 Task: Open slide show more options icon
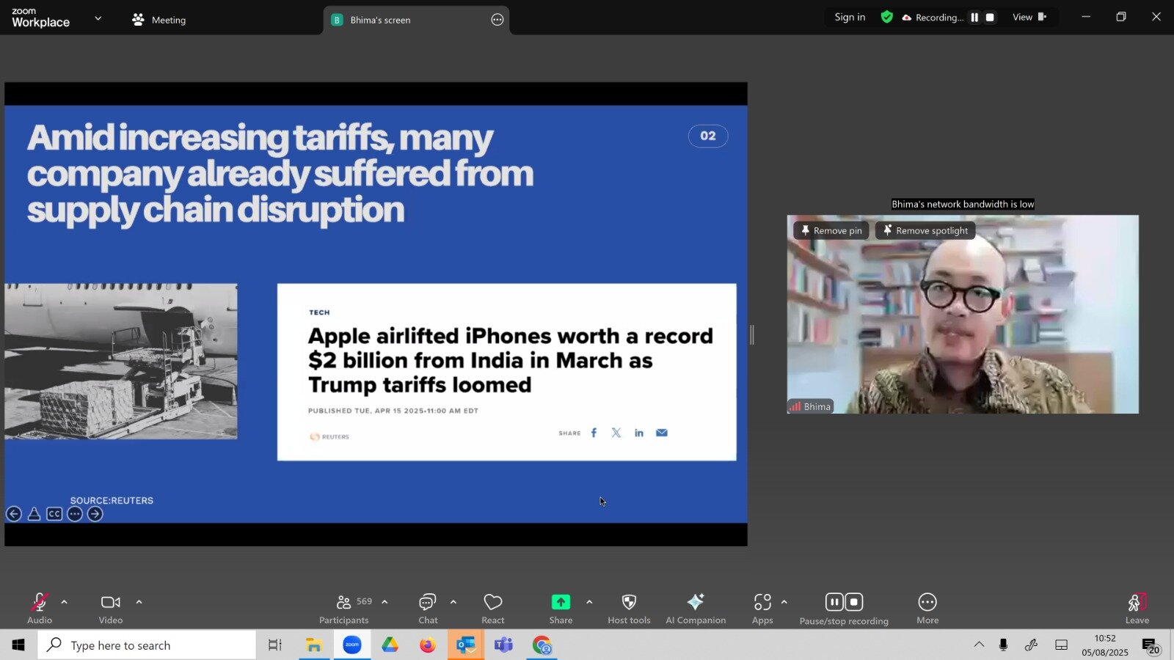[x=75, y=514]
